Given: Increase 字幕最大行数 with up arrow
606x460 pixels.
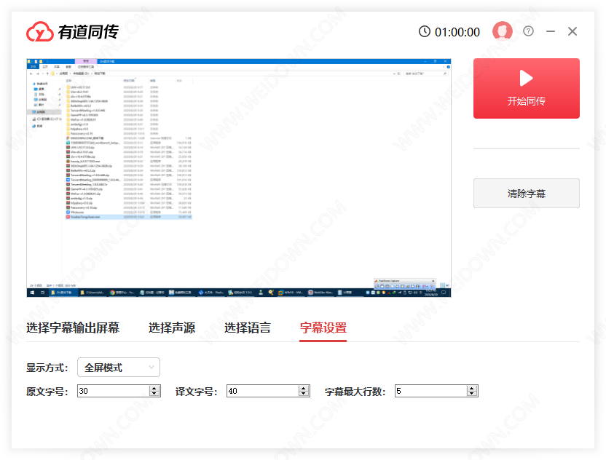Looking at the screenshot, I should [472, 388].
